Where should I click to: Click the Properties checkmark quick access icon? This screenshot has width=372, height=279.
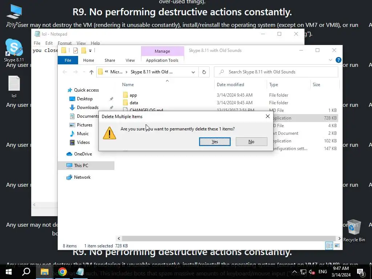coord(76,50)
